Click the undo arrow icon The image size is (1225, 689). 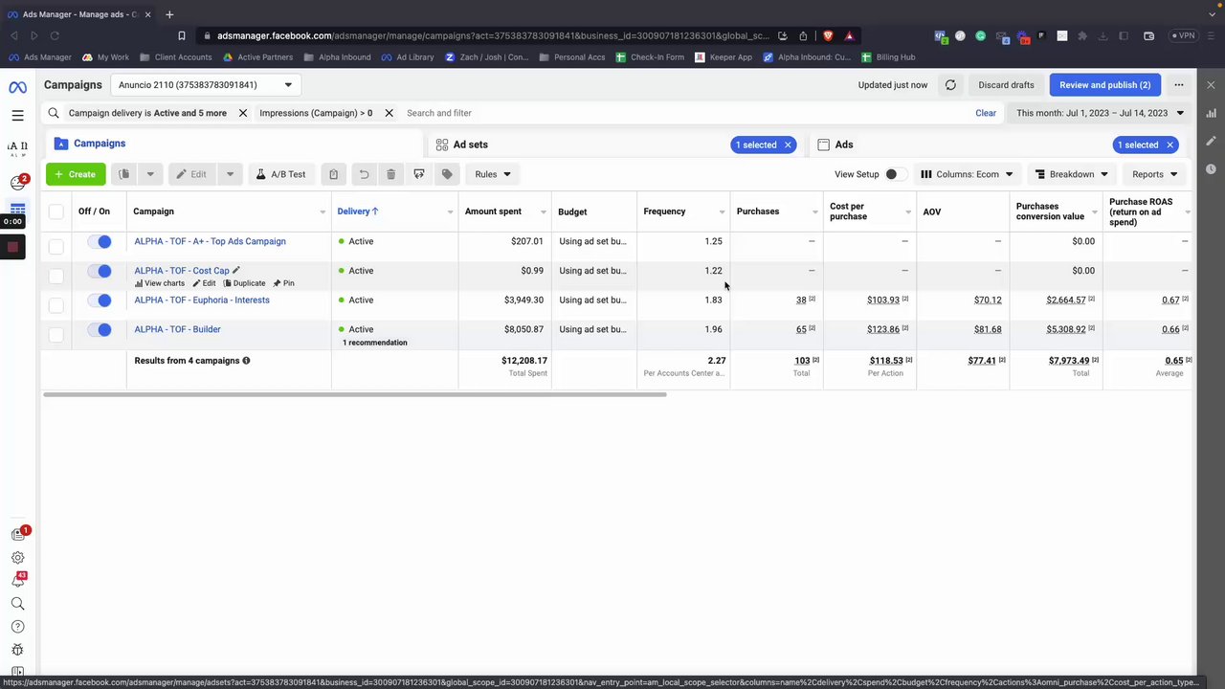coord(364,174)
